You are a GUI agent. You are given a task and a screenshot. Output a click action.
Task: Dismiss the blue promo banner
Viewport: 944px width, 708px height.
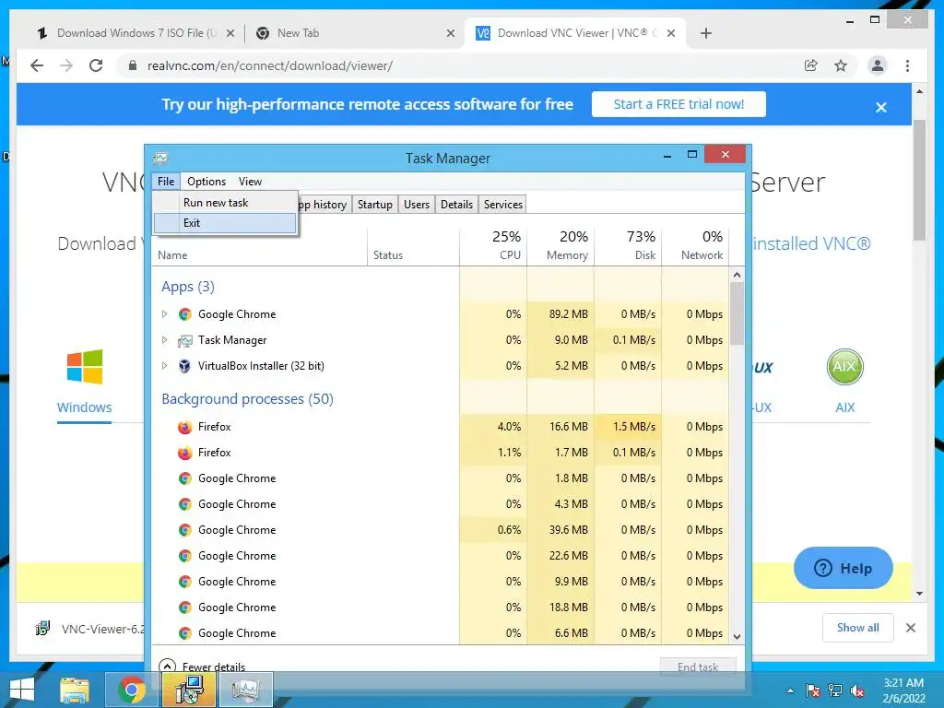880,107
